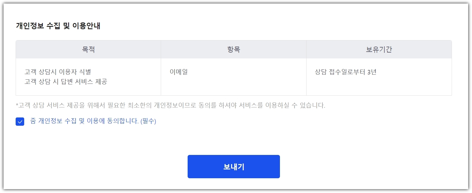The height and width of the screenshot is (193, 472).
Task: Click the 보내기 button label text
Action: [233, 166]
